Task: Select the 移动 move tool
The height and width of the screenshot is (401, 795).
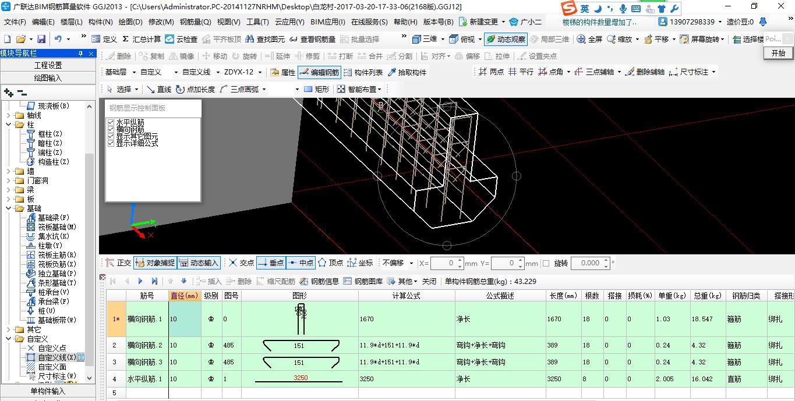Action: 214,56
